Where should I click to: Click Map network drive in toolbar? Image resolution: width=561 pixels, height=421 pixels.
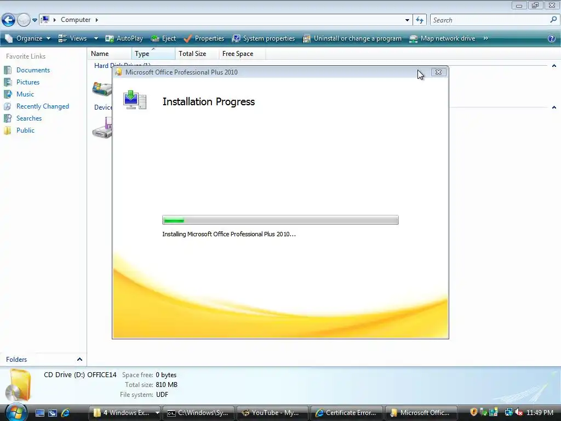click(x=442, y=38)
